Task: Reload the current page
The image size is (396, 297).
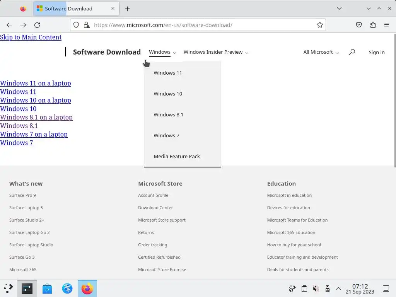Action: (x=37, y=25)
